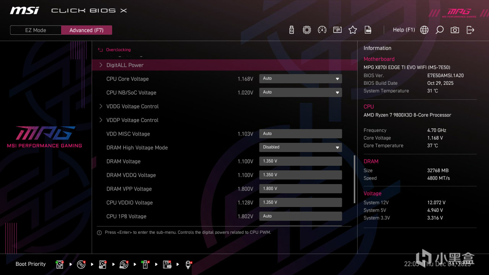Click the "DRAM High Voltage Mode" label
Image resolution: width=489 pixels, height=275 pixels.
click(137, 148)
